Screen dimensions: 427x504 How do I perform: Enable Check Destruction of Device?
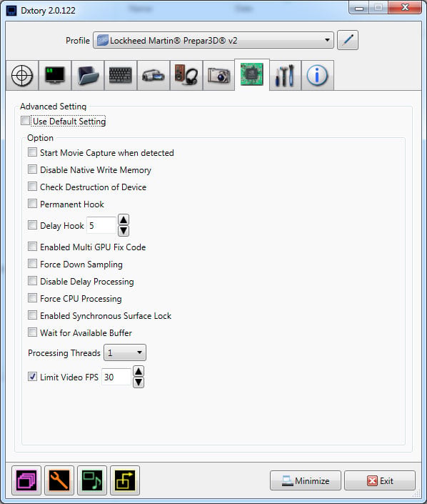[32, 186]
